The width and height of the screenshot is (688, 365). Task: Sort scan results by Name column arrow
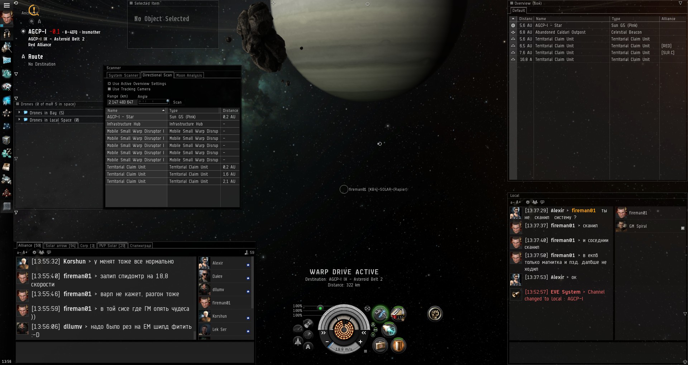(163, 110)
